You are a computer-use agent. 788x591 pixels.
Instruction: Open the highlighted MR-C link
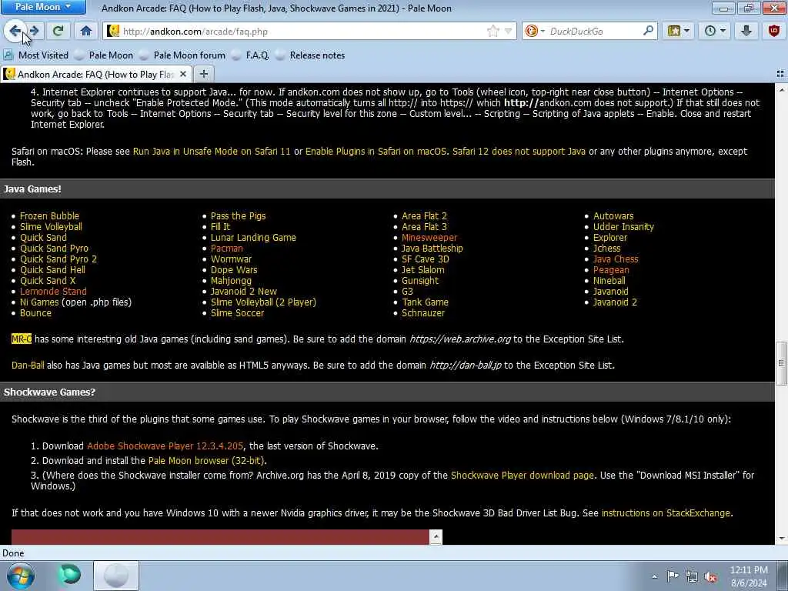tap(22, 339)
